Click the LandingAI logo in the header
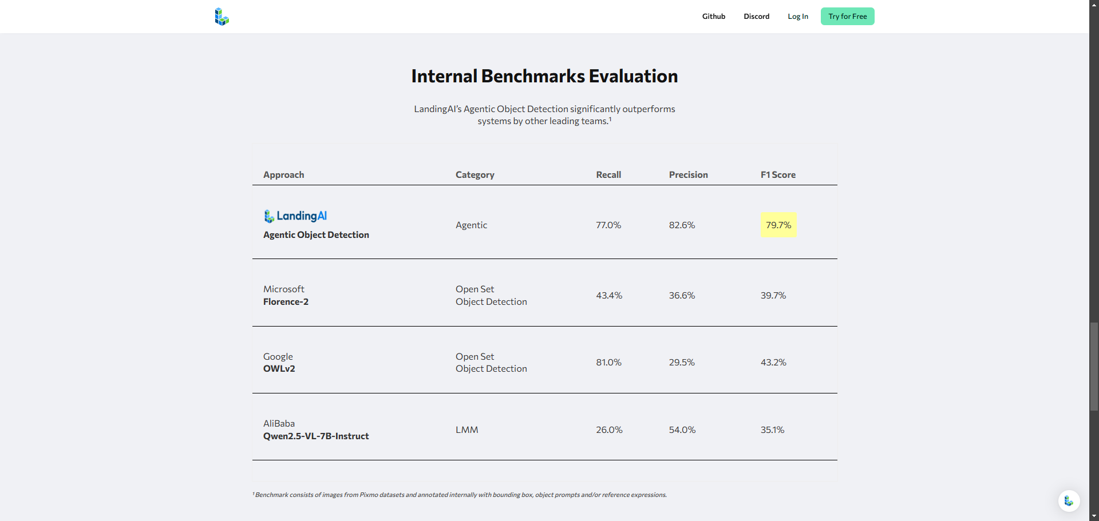 pyautogui.click(x=222, y=17)
